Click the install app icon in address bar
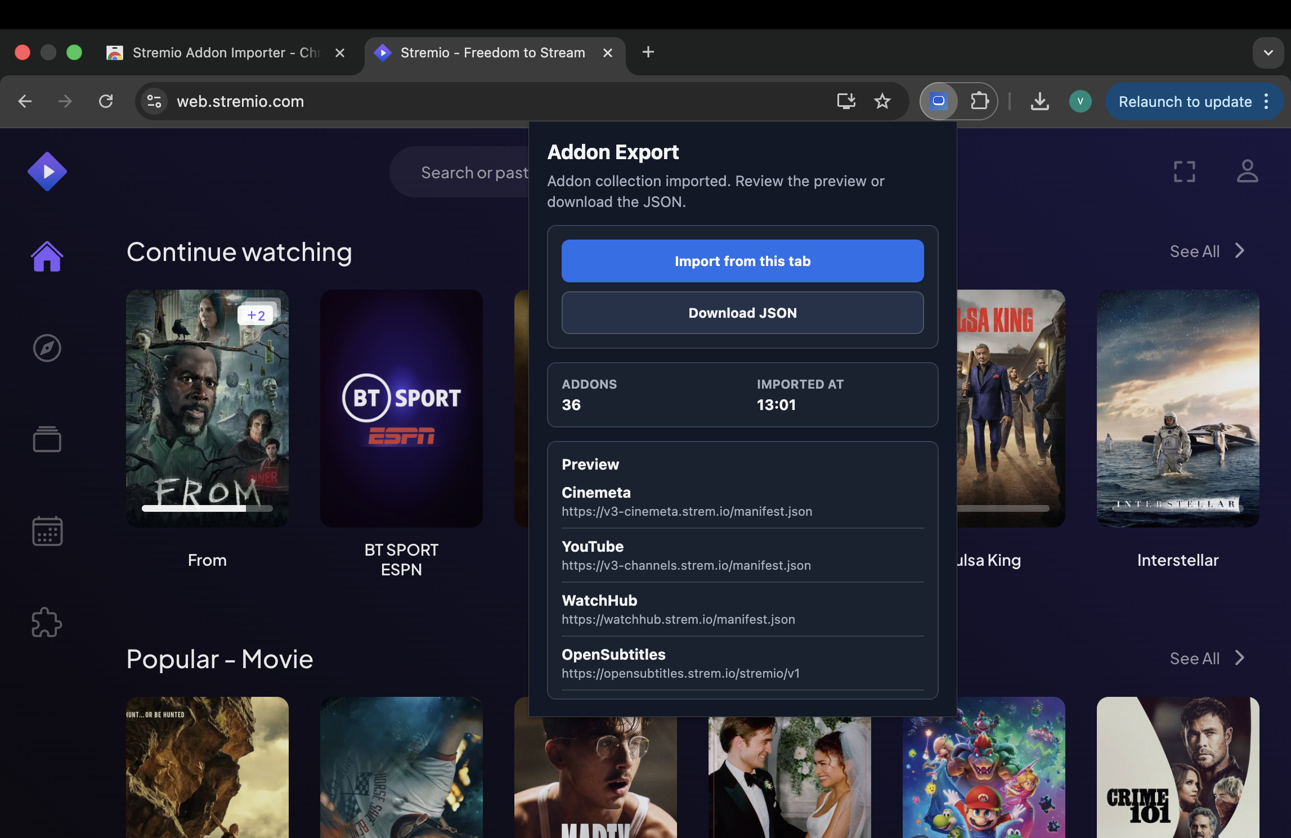Viewport: 1291px width, 838px height. tap(846, 101)
